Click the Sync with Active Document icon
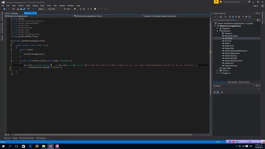 tap(230, 17)
